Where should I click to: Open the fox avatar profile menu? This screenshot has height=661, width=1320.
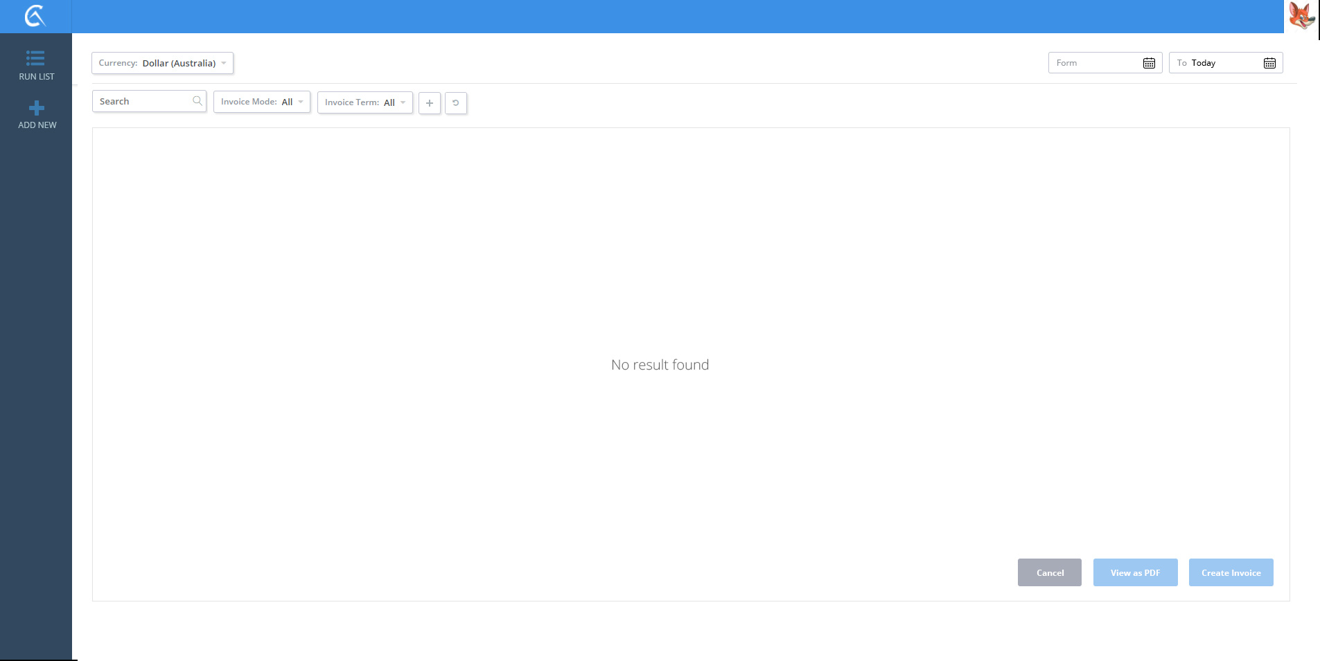(x=1301, y=16)
